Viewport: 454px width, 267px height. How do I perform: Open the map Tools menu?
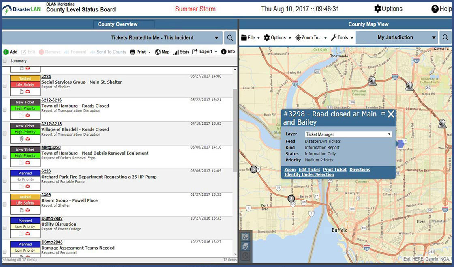pos(342,38)
